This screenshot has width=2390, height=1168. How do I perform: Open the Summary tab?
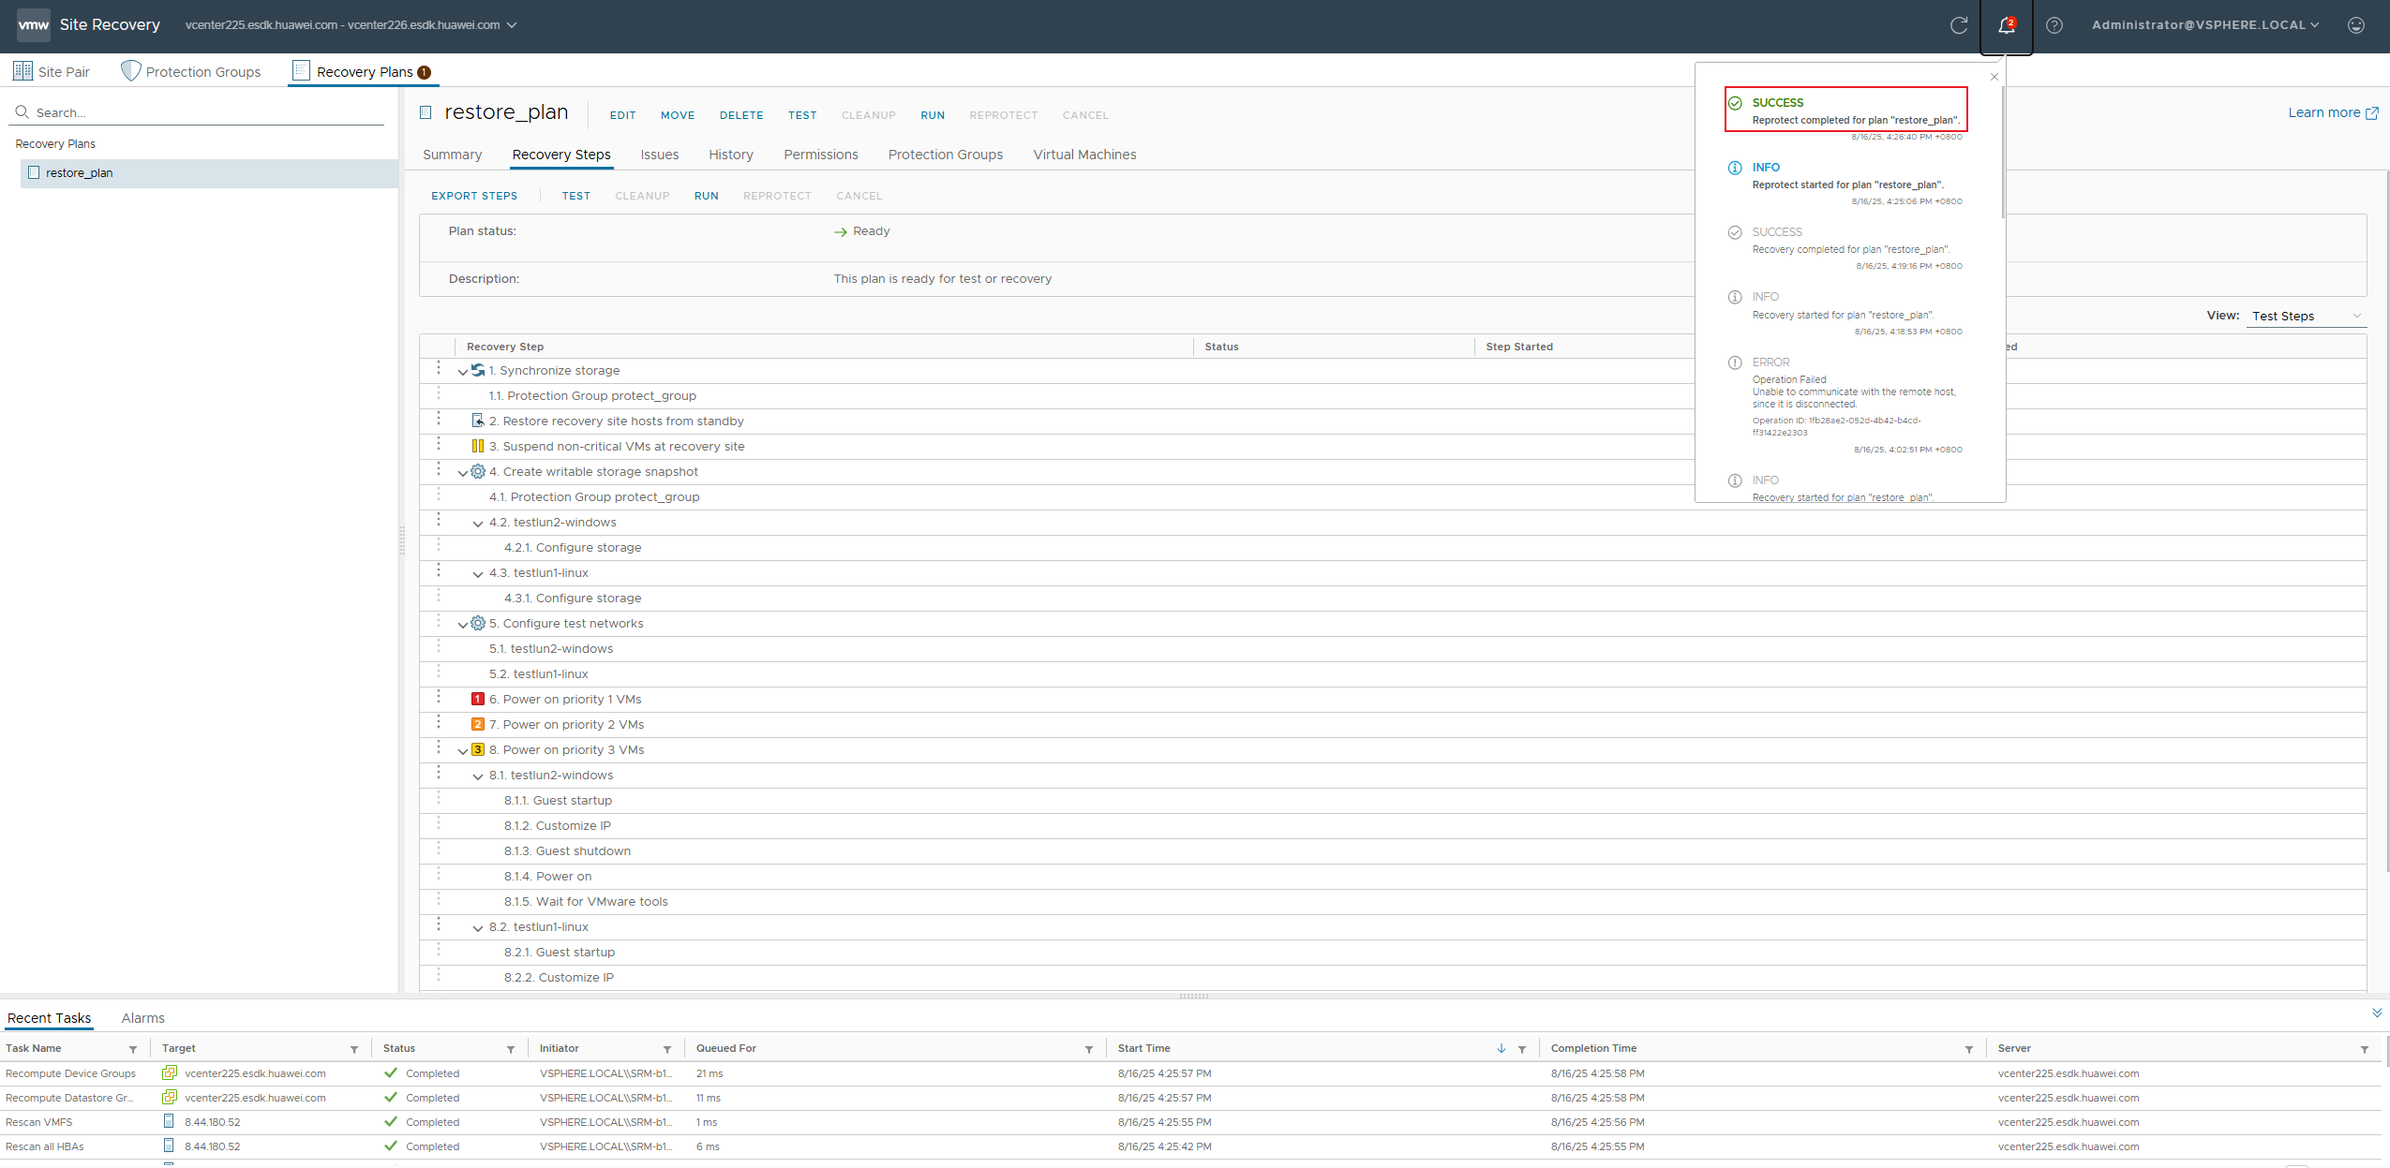click(x=452, y=155)
